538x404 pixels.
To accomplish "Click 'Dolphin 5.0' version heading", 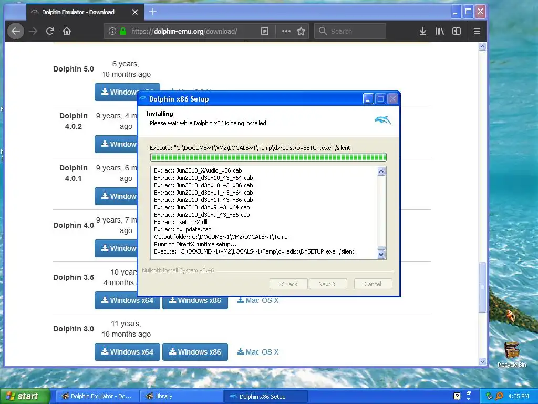I will [74, 69].
